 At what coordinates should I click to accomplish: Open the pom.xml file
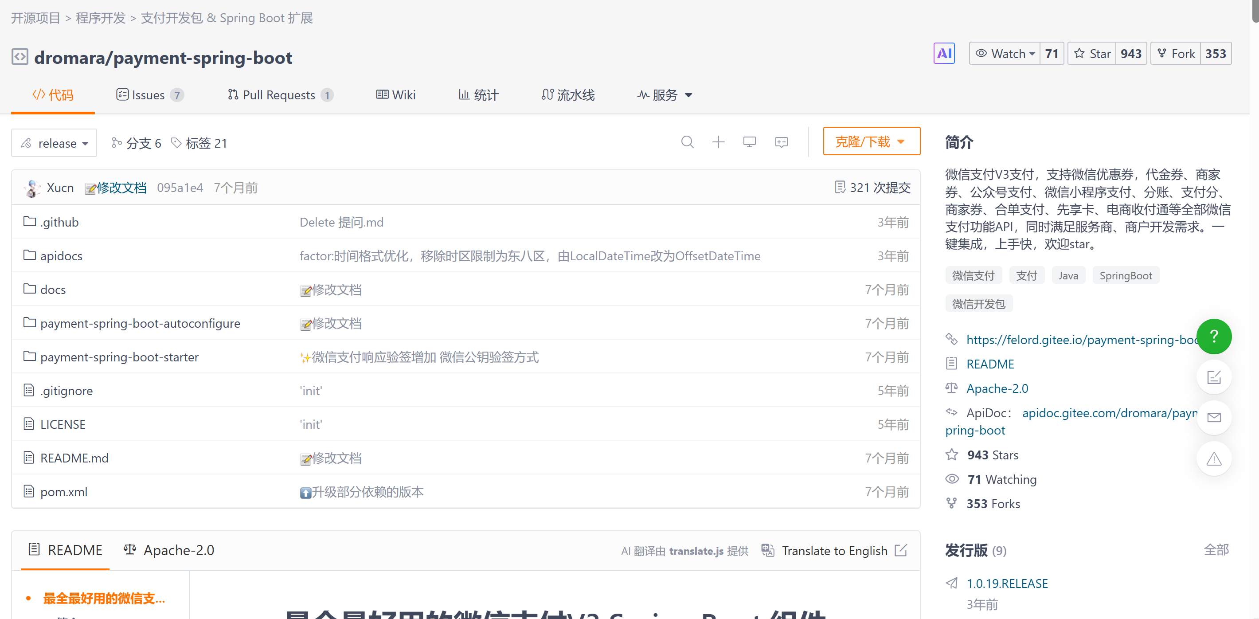pyautogui.click(x=63, y=492)
